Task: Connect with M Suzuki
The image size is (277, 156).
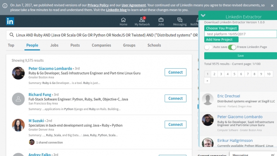Action: [175, 124]
